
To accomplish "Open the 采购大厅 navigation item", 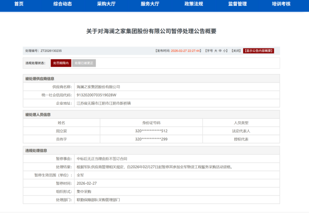I will coord(106,4).
